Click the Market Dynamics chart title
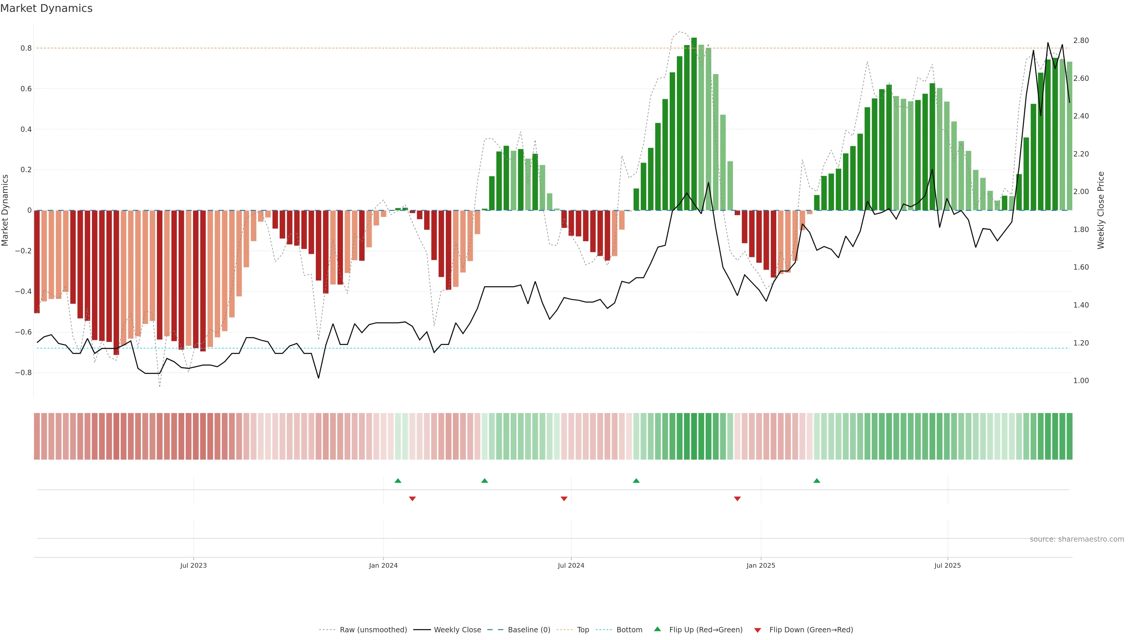Image resolution: width=1139 pixels, height=640 pixels. [x=47, y=8]
